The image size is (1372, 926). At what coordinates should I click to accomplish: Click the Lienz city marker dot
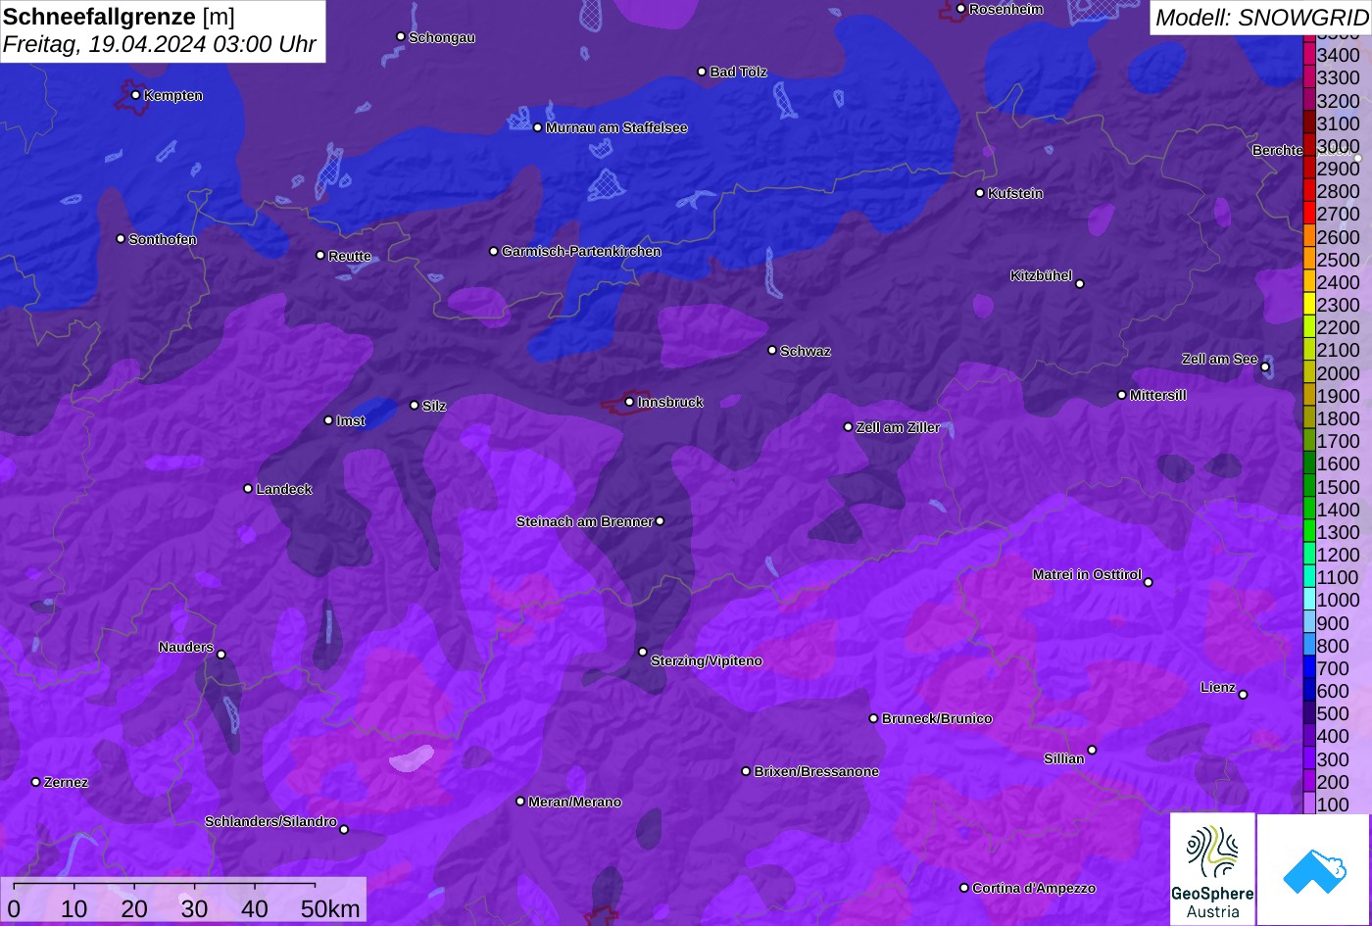pos(1243,695)
